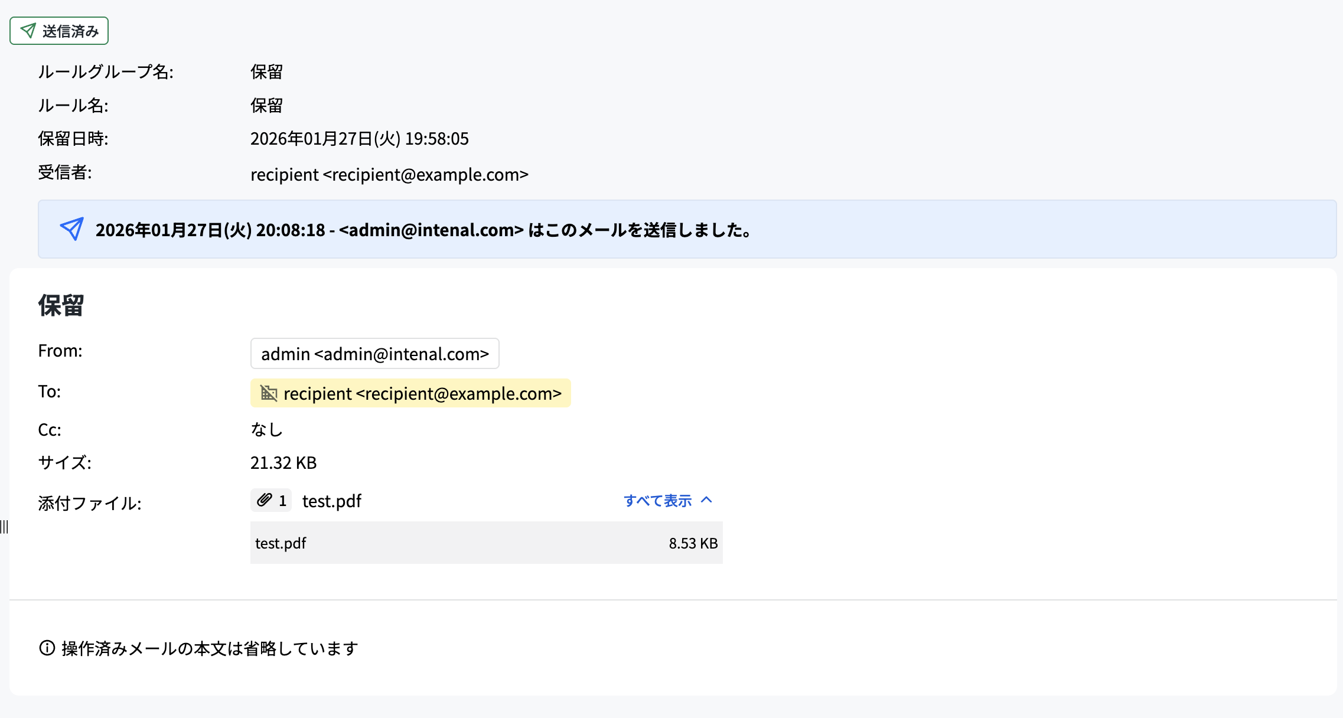
Task: Click the From: label
Action: 60,351
